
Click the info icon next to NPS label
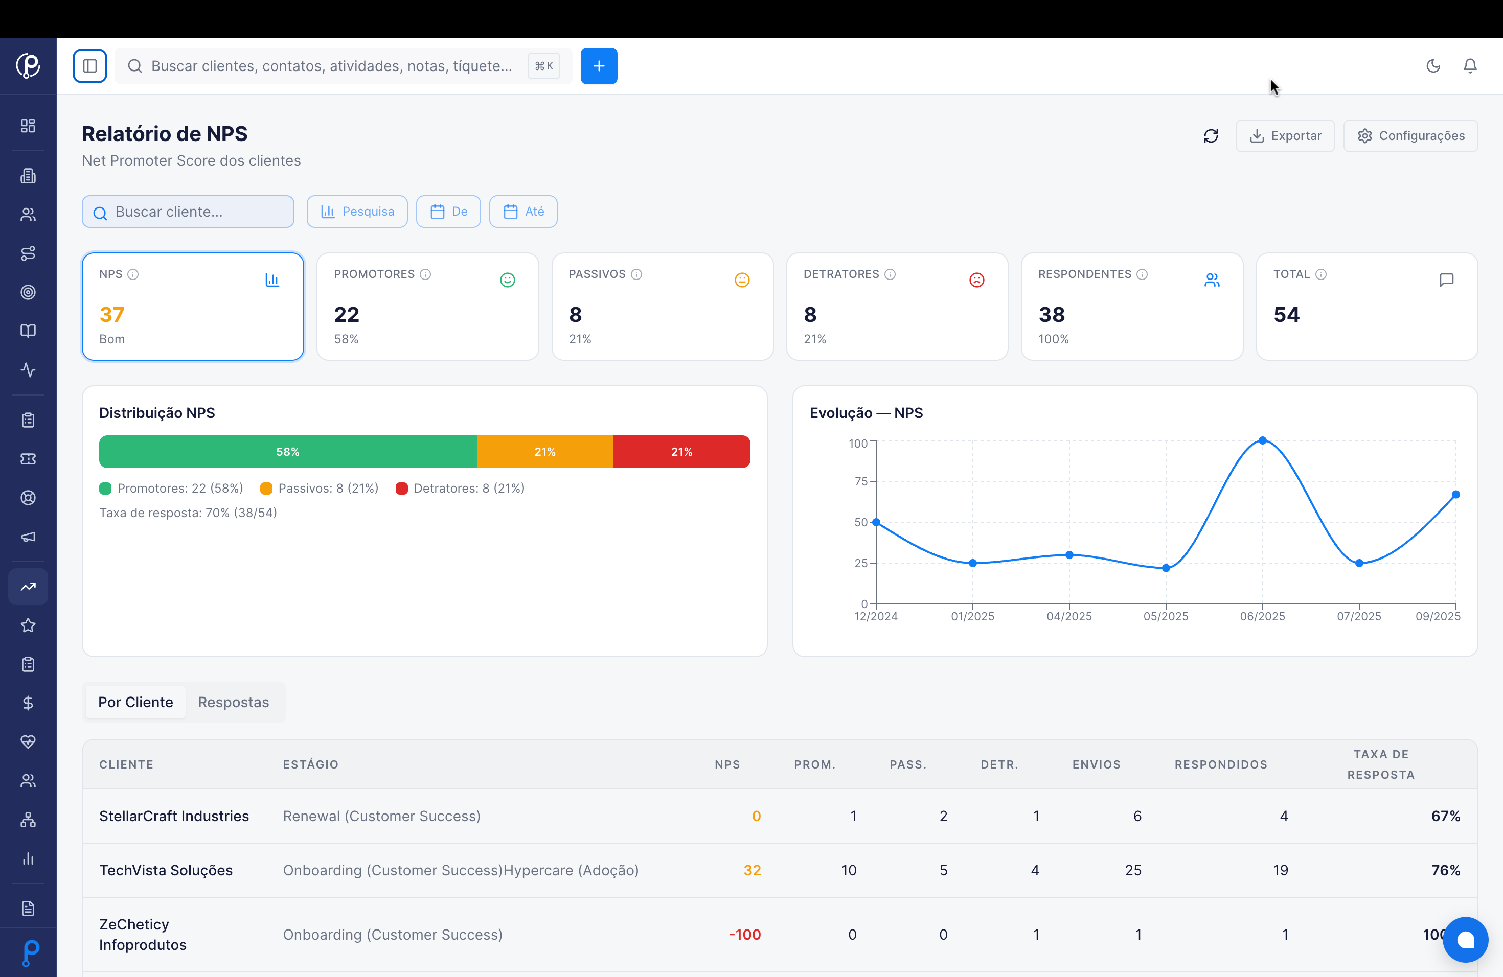click(x=132, y=274)
